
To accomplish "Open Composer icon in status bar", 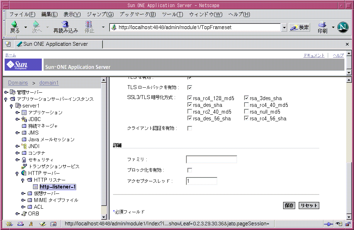I will coord(42,224).
